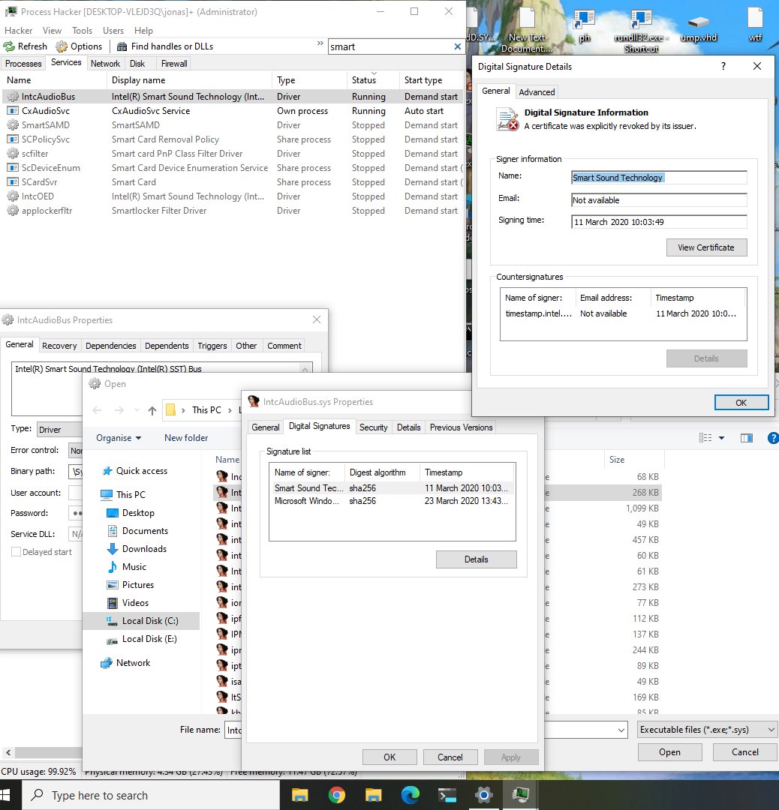Clear the smart search box with X
The image size is (779, 810).
point(458,46)
